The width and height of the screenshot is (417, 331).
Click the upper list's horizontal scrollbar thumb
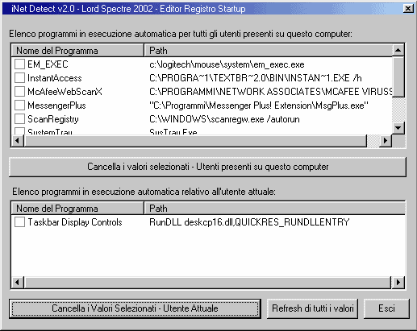pyautogui.click(x=195, y=140)
